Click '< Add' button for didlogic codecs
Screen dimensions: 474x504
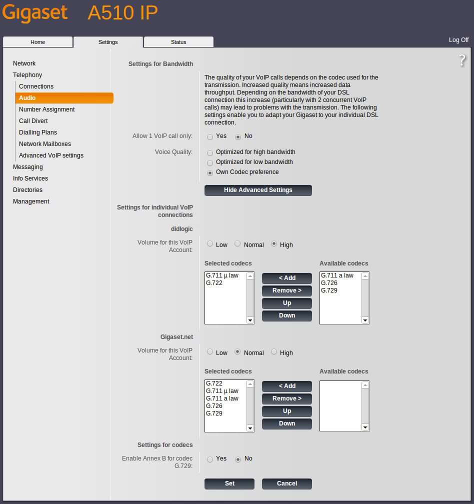[x=287, y=278]
